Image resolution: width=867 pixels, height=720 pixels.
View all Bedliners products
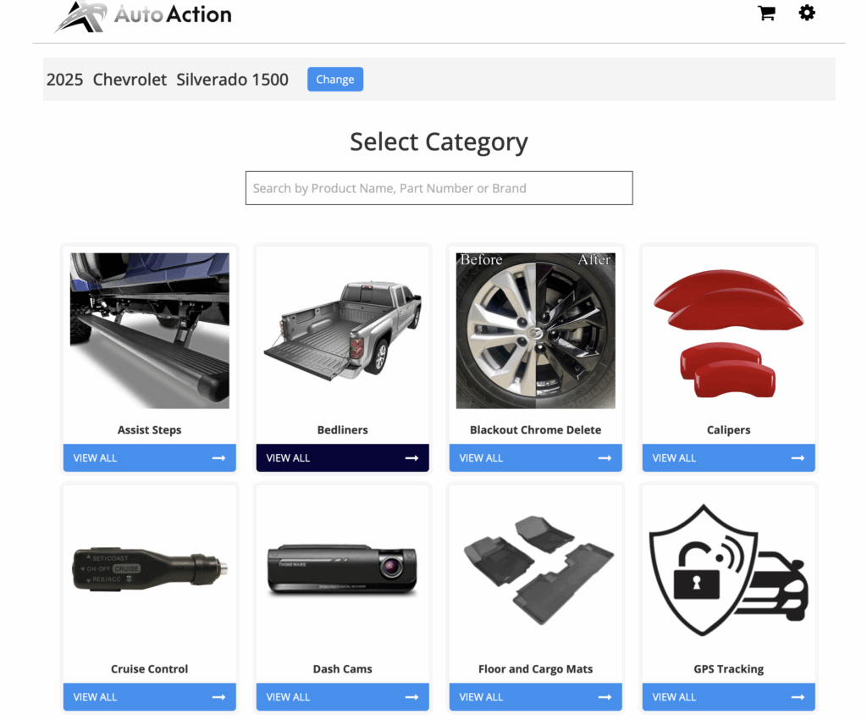pos(342,458)
